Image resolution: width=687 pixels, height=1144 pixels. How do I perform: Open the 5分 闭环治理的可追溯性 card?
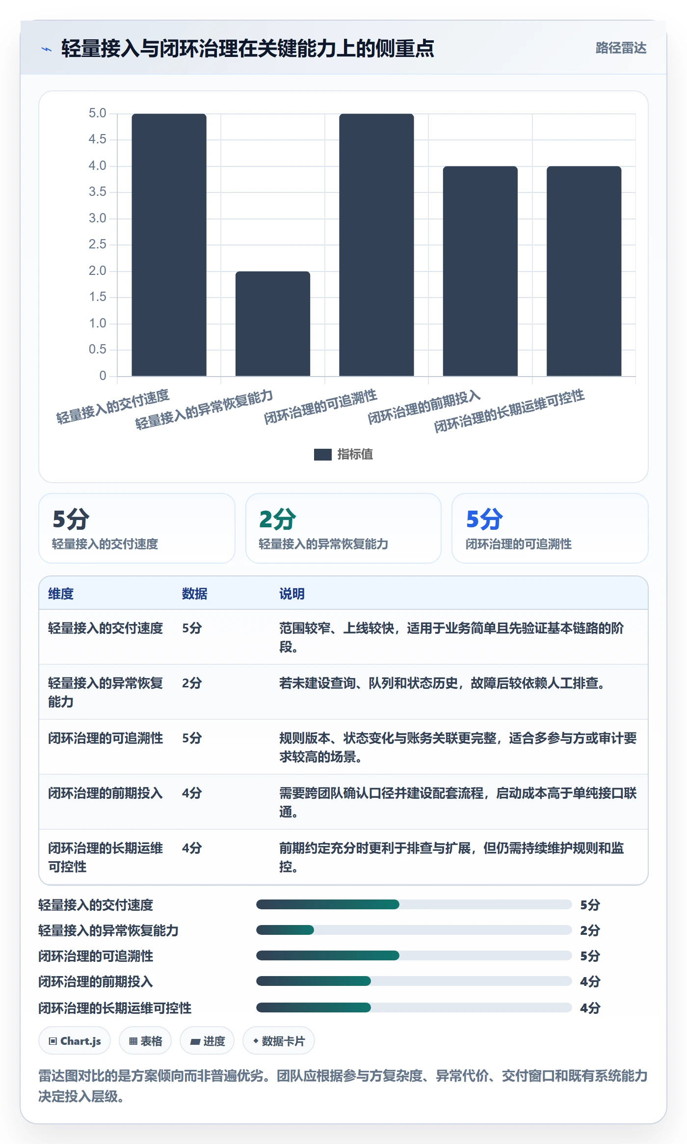click(550, 528)
